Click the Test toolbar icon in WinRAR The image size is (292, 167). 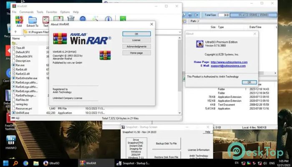coord(45,21)
